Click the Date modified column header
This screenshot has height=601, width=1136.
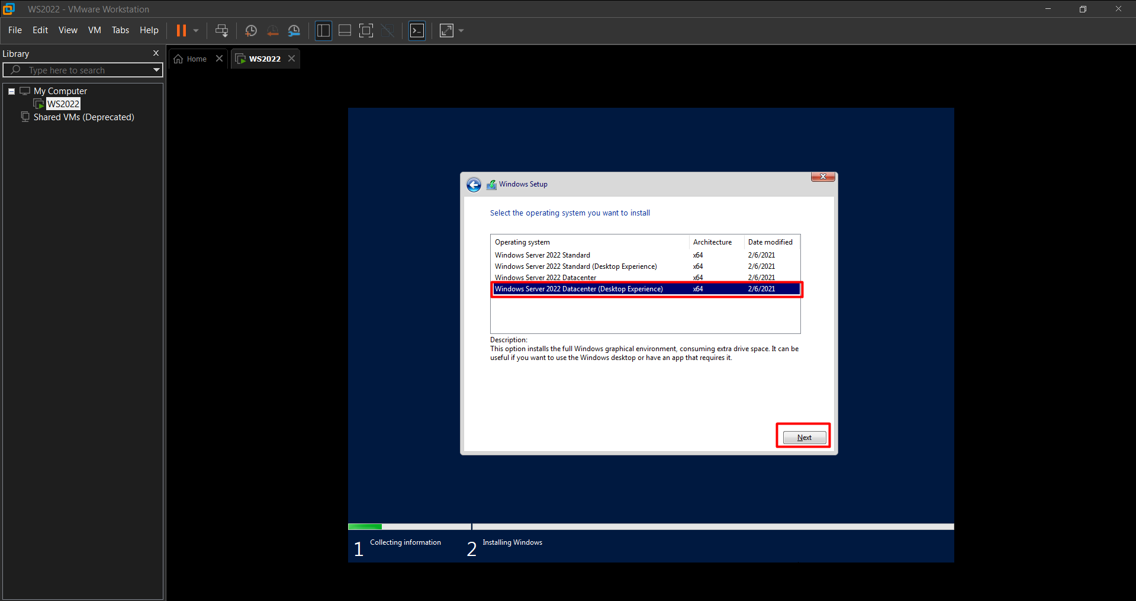coord(772,242)
